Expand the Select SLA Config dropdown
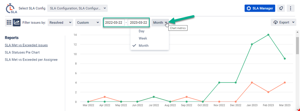 click(78, 8)
